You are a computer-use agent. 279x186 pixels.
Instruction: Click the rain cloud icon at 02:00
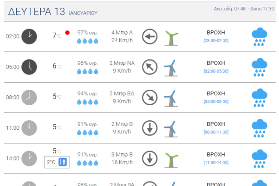coord(260,37)
